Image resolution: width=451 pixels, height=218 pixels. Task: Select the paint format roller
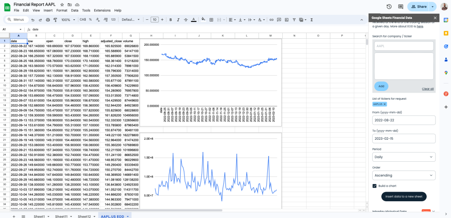click(55, 20)
